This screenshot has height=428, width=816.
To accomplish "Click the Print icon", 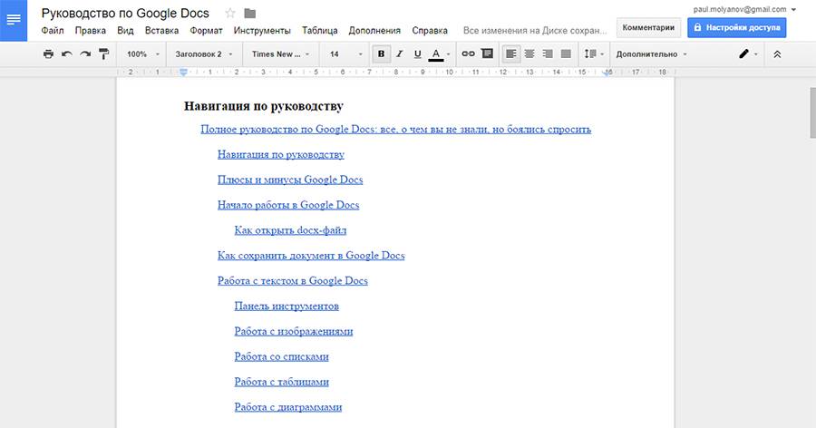I will (48, 54).
